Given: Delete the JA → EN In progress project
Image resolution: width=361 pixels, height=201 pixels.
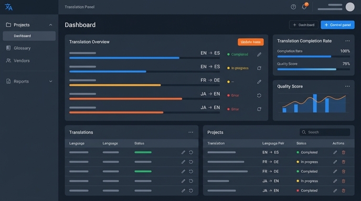Looking at the screenshot, I should coord(343,181).
